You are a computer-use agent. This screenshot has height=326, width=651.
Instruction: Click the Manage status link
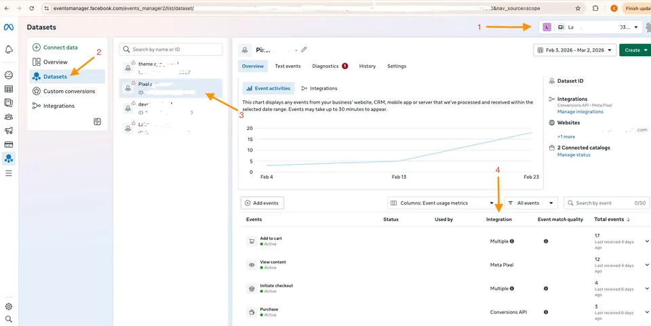574,155
